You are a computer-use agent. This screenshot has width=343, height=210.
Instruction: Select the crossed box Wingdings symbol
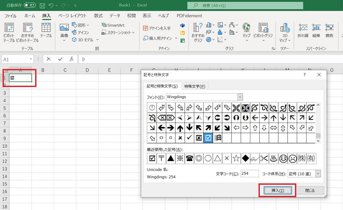[199, 138]
